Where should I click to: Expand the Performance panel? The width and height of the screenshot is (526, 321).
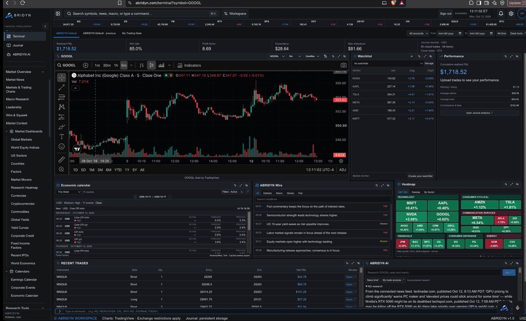tap(511, 56)
